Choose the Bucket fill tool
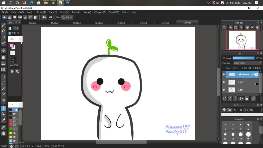Image resolution: width=263 pixels, height=148 pixels. click(3, 63)
